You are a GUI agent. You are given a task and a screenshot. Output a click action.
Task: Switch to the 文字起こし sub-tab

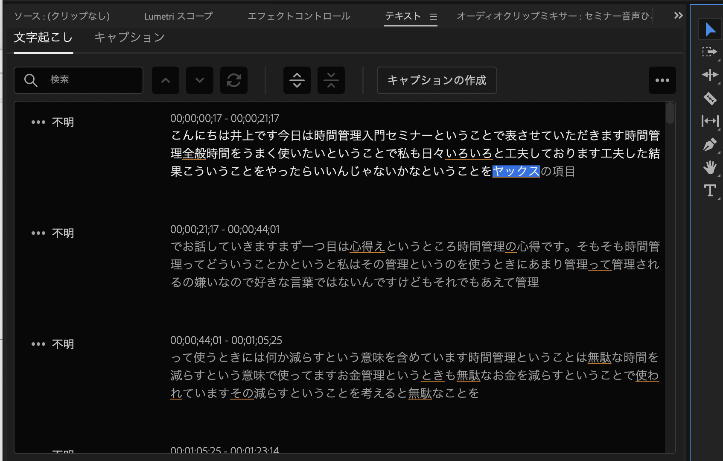[x=44, y=38]
